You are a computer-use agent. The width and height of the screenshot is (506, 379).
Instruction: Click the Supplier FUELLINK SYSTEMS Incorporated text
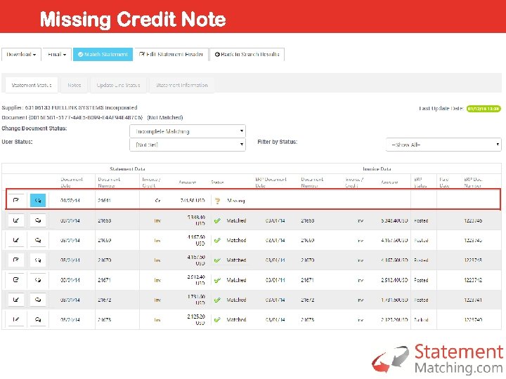[70, 107]
